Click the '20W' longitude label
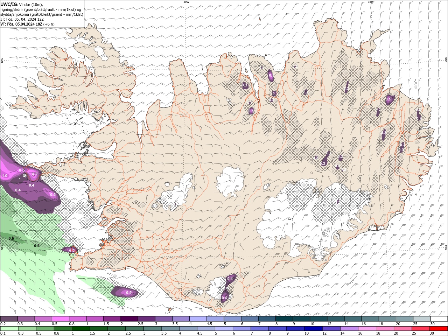The width and height of the screenshot is (448, 336). tap(186, 2)
